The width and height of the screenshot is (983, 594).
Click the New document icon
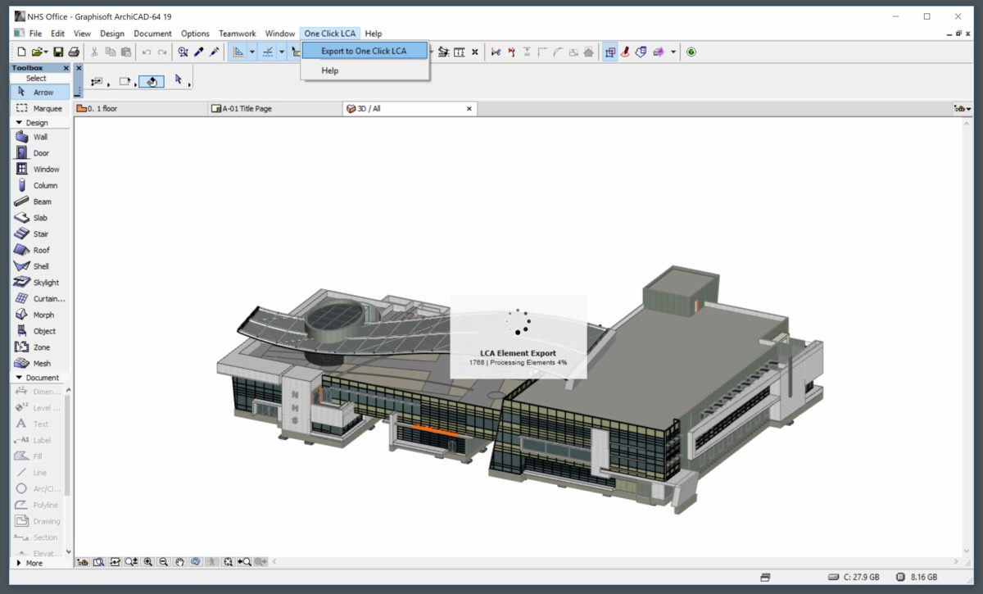(x=22, y=52)
